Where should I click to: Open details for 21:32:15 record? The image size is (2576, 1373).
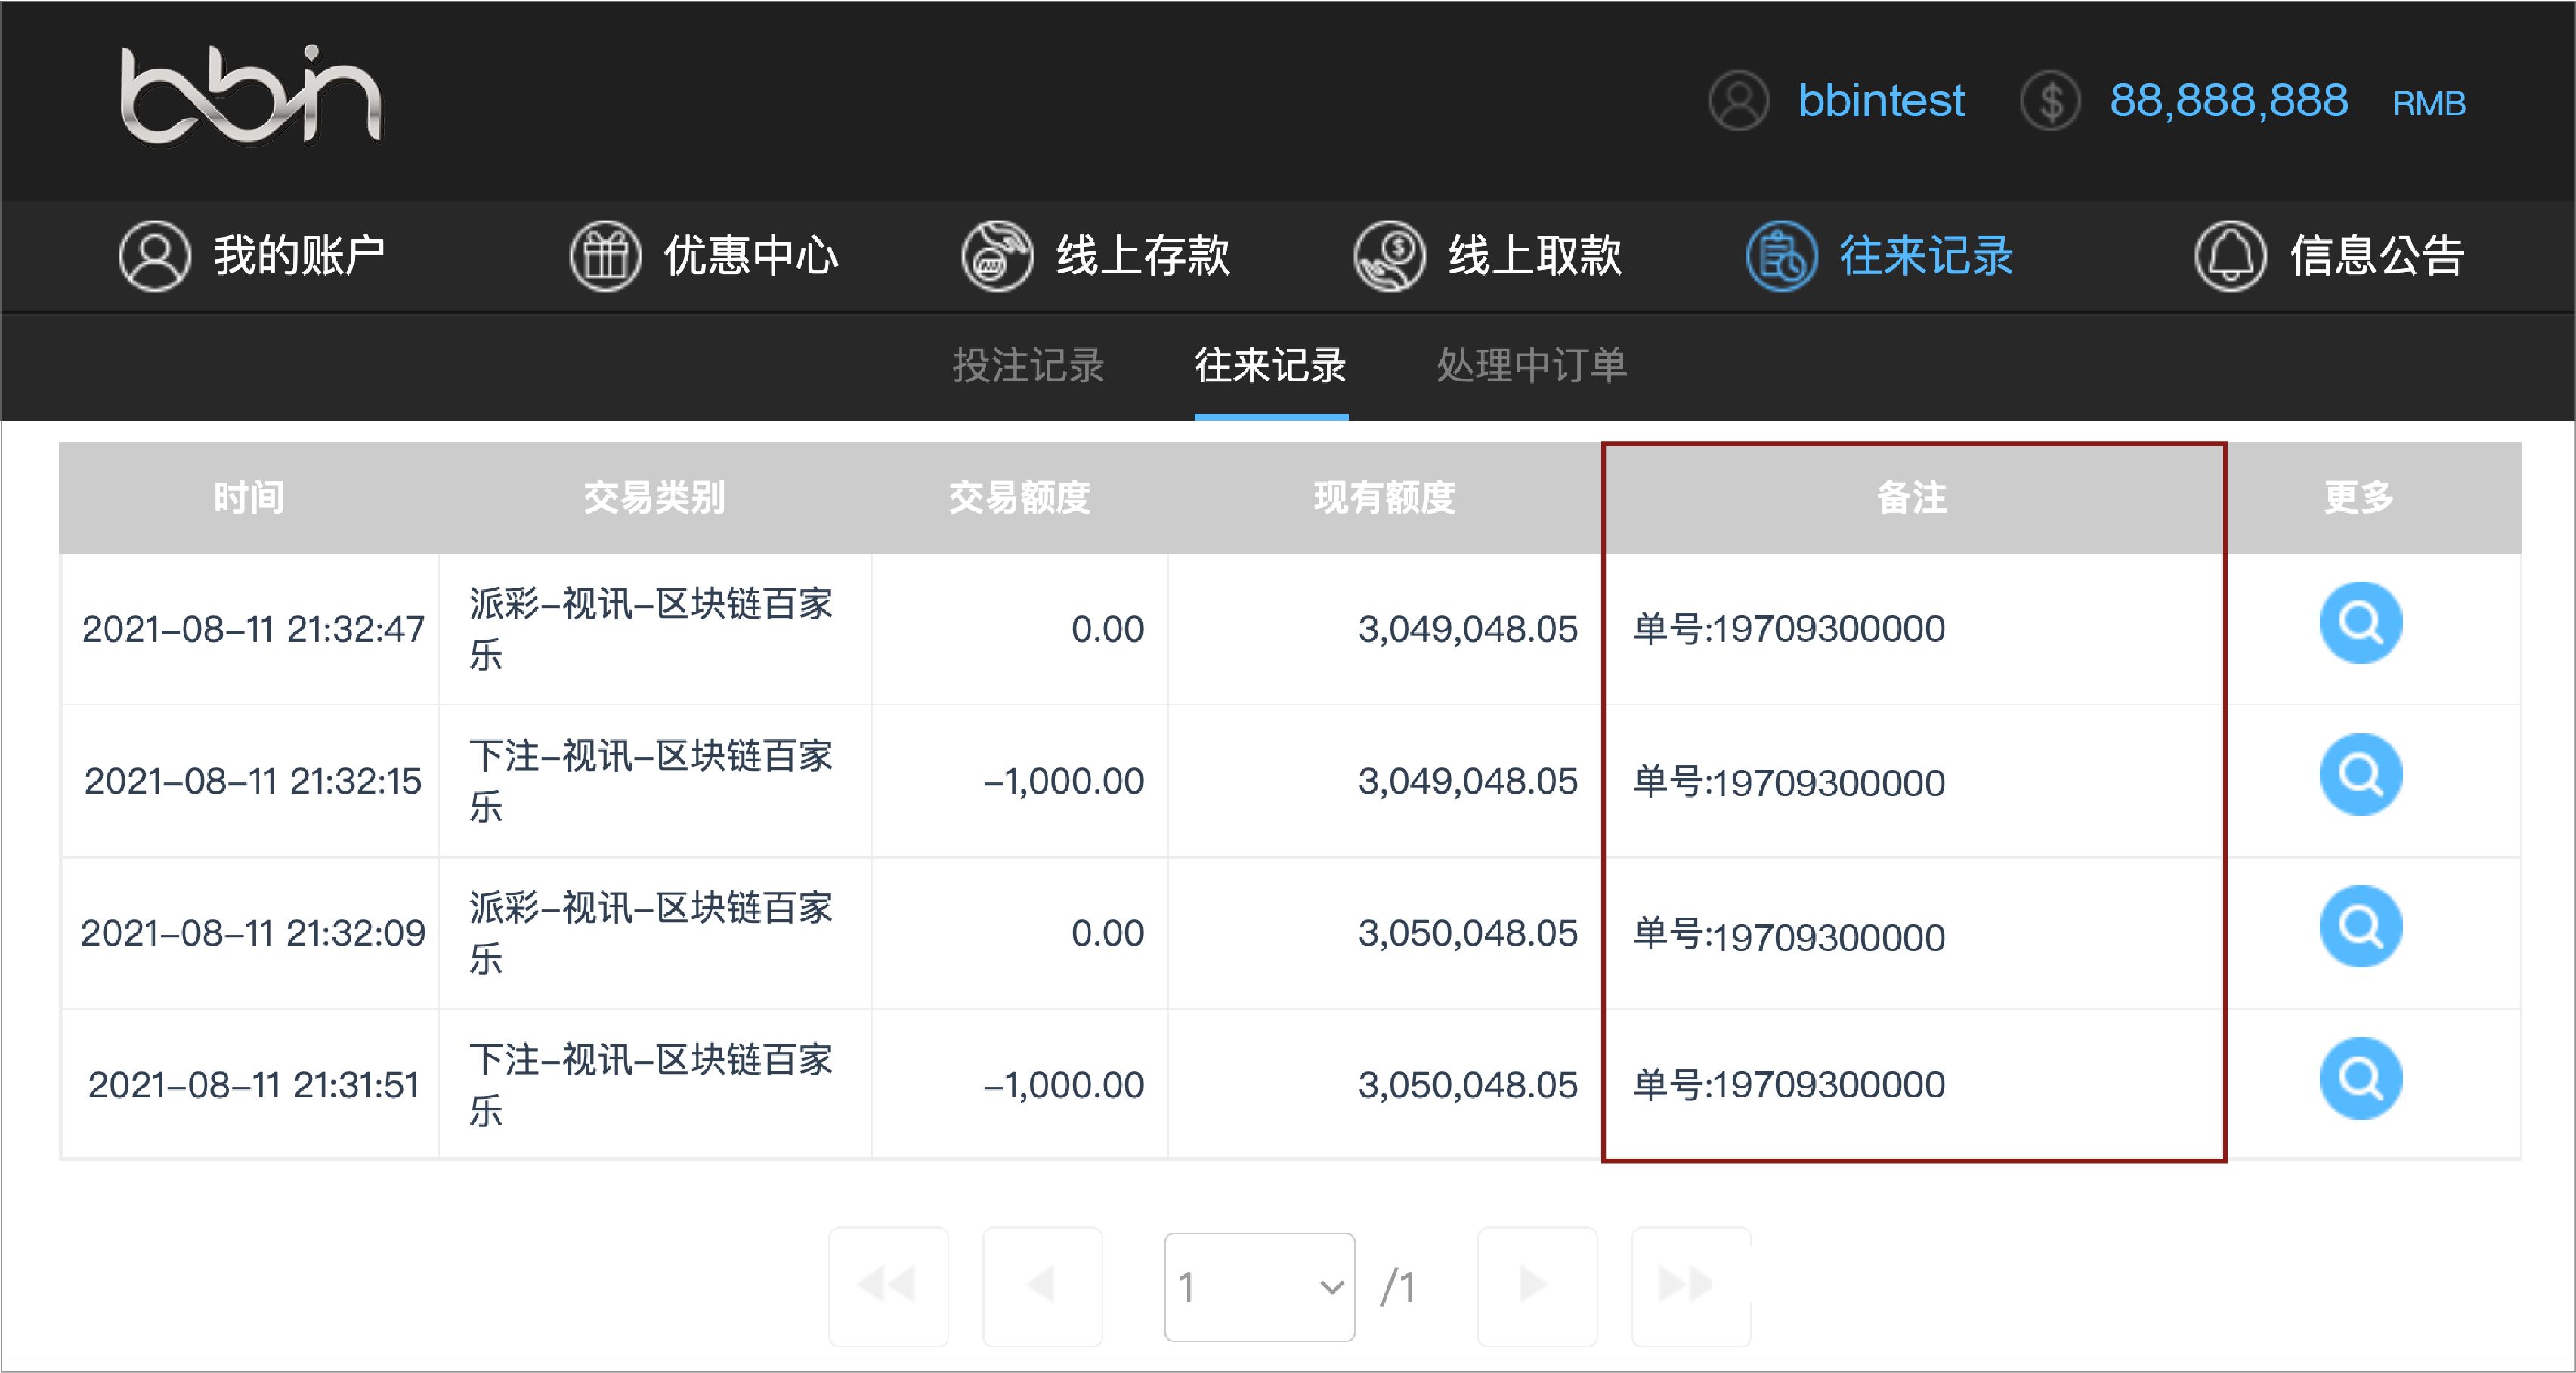(x=2359, y=774)
